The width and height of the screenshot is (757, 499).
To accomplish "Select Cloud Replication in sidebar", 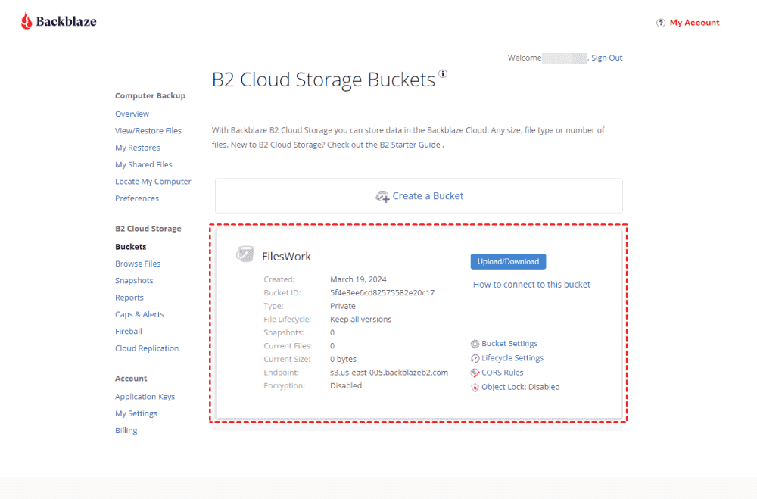I will click(147, 348).
